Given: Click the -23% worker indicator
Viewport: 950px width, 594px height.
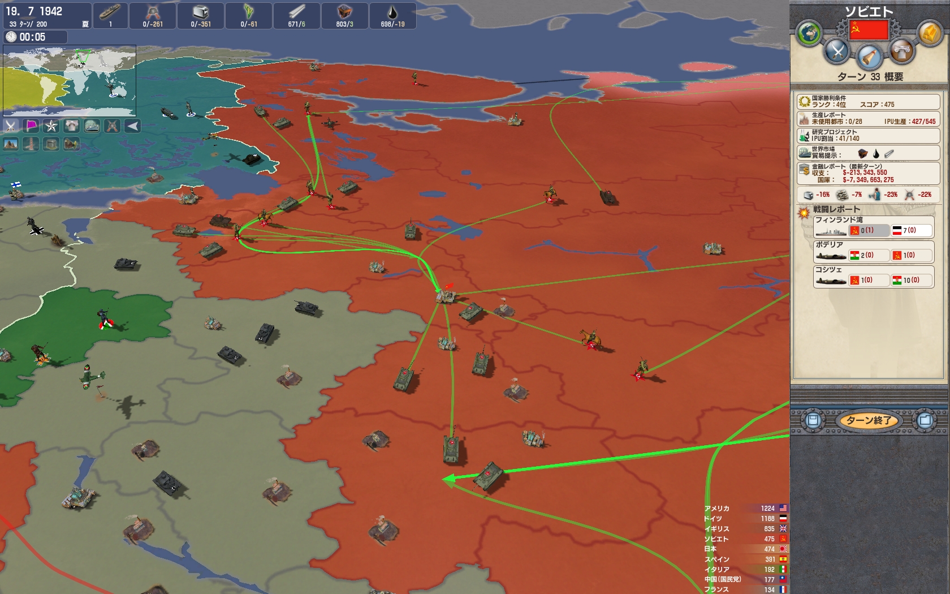Looking at the screenshot, I should 883,195.
